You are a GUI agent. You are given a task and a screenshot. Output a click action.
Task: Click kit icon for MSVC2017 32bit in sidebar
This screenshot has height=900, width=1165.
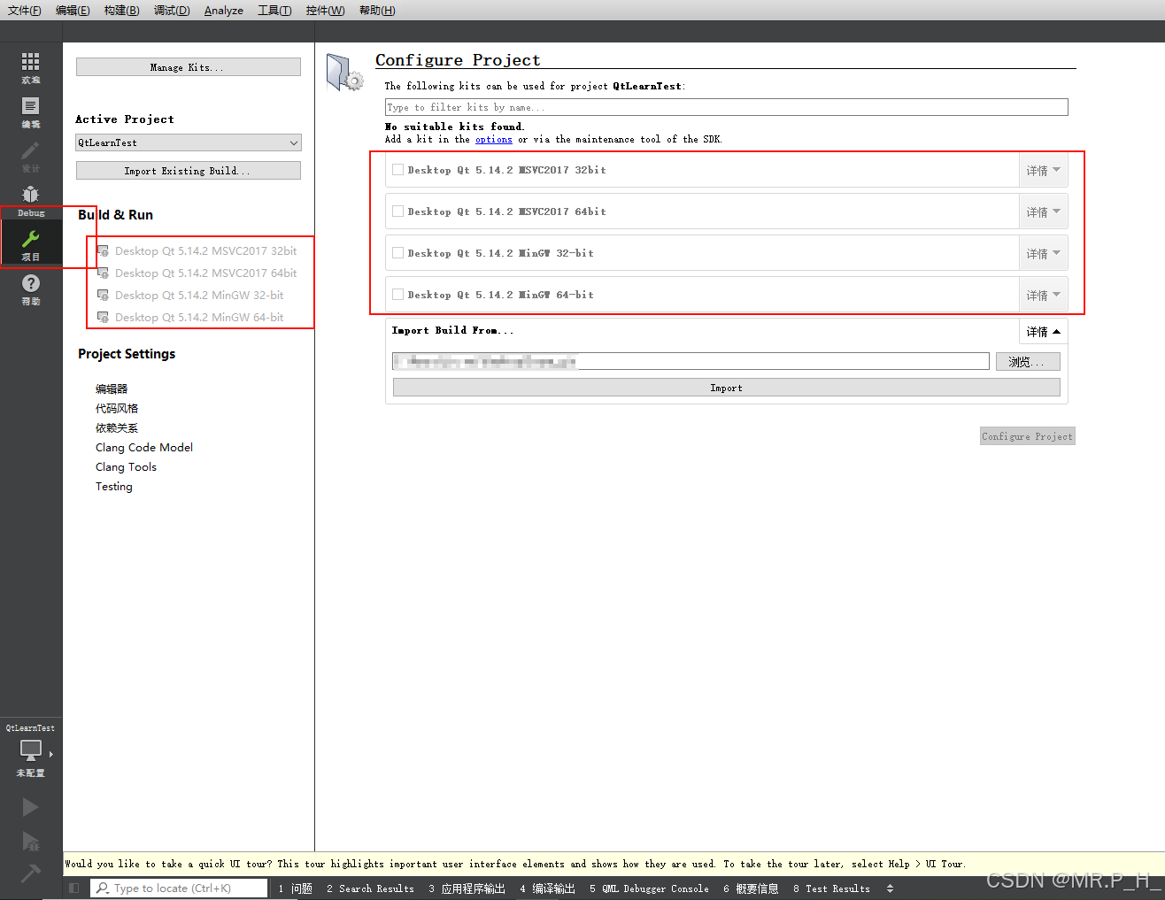point(103,251)
